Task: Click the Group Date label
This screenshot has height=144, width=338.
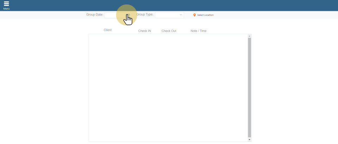Action: tap(94, 15)
